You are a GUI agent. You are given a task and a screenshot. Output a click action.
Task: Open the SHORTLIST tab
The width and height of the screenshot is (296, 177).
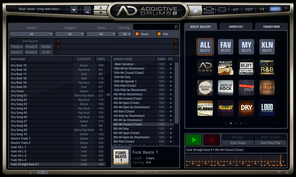pyautogui.click(x=236, y=27)
